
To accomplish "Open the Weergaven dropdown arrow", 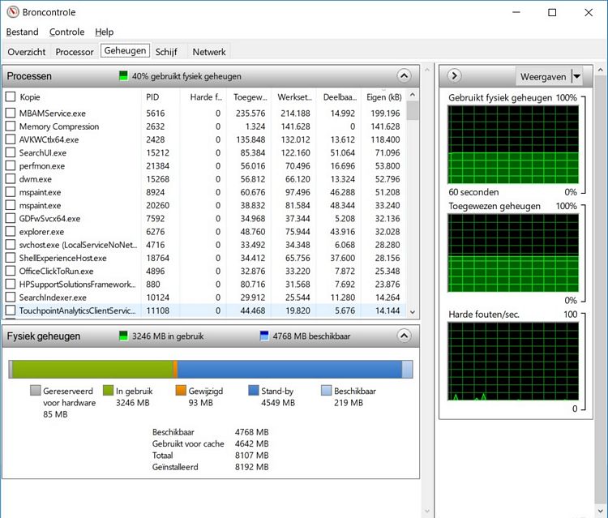I will pyautogui.click(x=577, y=76).
